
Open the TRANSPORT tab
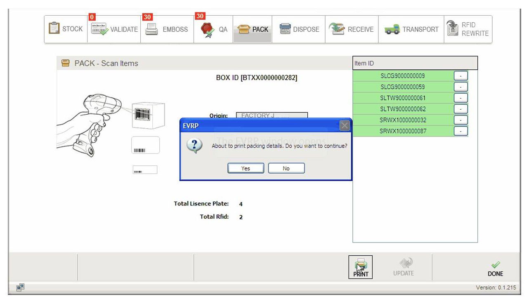411,29
